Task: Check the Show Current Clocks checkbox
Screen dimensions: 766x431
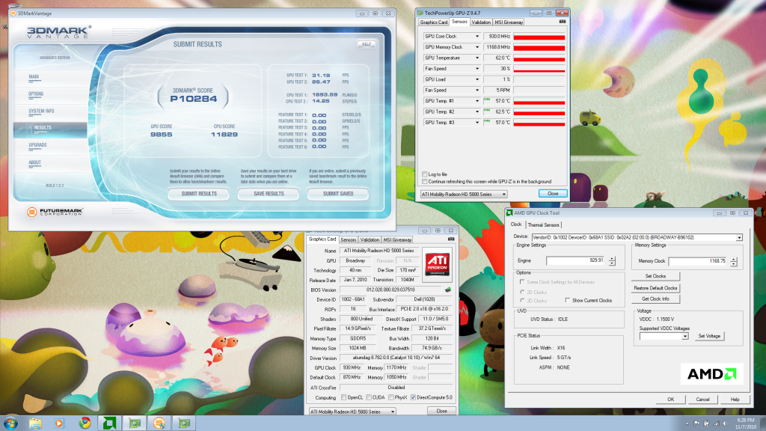Action: pyautogui.click(x=567, y=301)
